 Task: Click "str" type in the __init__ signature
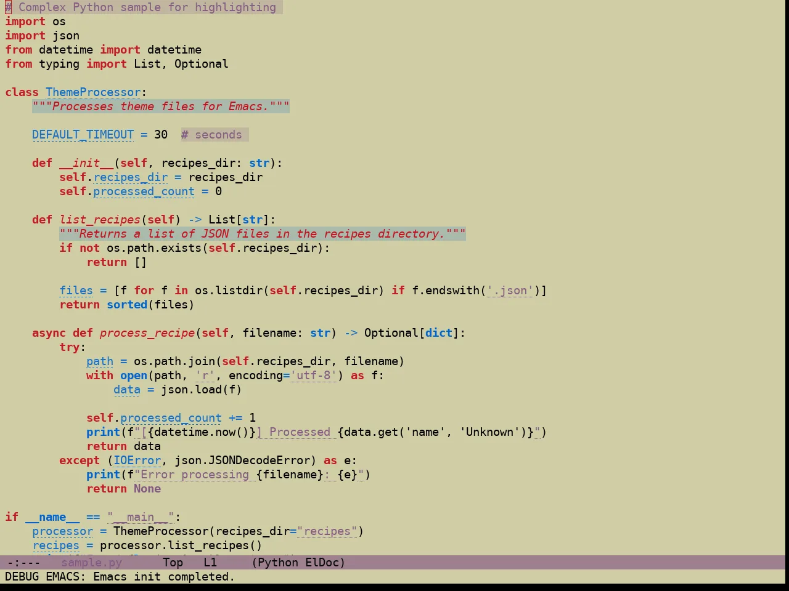260,163
